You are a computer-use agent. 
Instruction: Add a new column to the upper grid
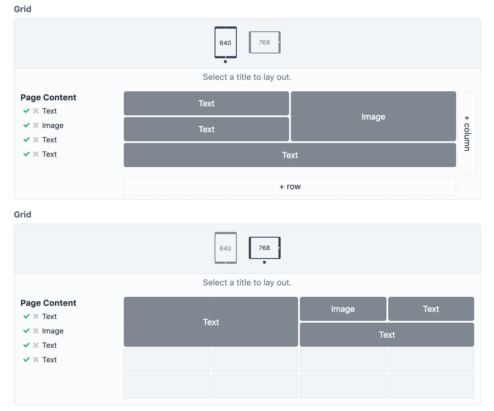(x=467, y=133)
